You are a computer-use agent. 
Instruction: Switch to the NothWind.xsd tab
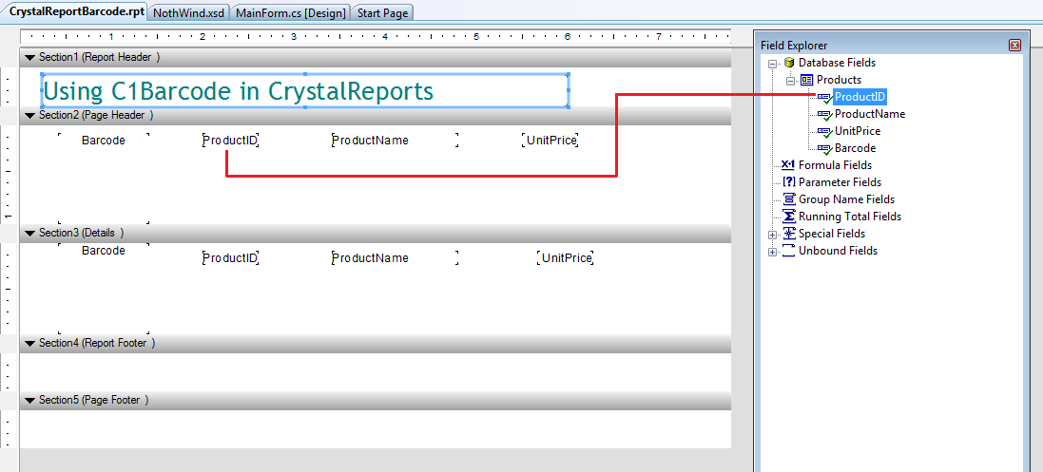[x=187, y=12]
